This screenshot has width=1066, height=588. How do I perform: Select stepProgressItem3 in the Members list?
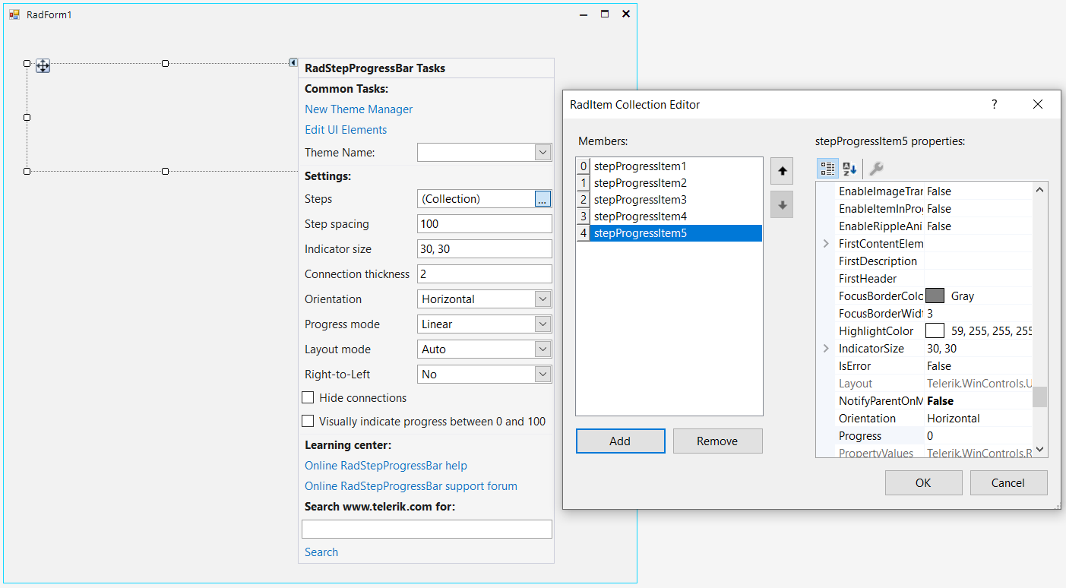(642, 199)
